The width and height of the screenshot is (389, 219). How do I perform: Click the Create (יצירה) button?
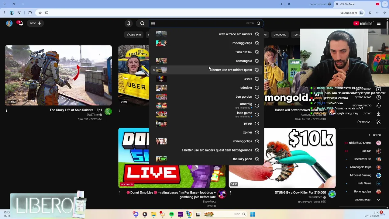[36, 23]
